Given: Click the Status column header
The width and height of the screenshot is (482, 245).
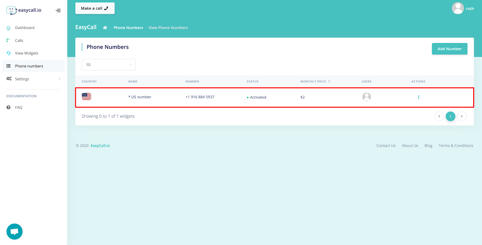Looking at the screenshot, I should point(253,82).
